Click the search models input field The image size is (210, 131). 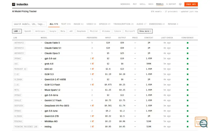click(x=29, y=24)
